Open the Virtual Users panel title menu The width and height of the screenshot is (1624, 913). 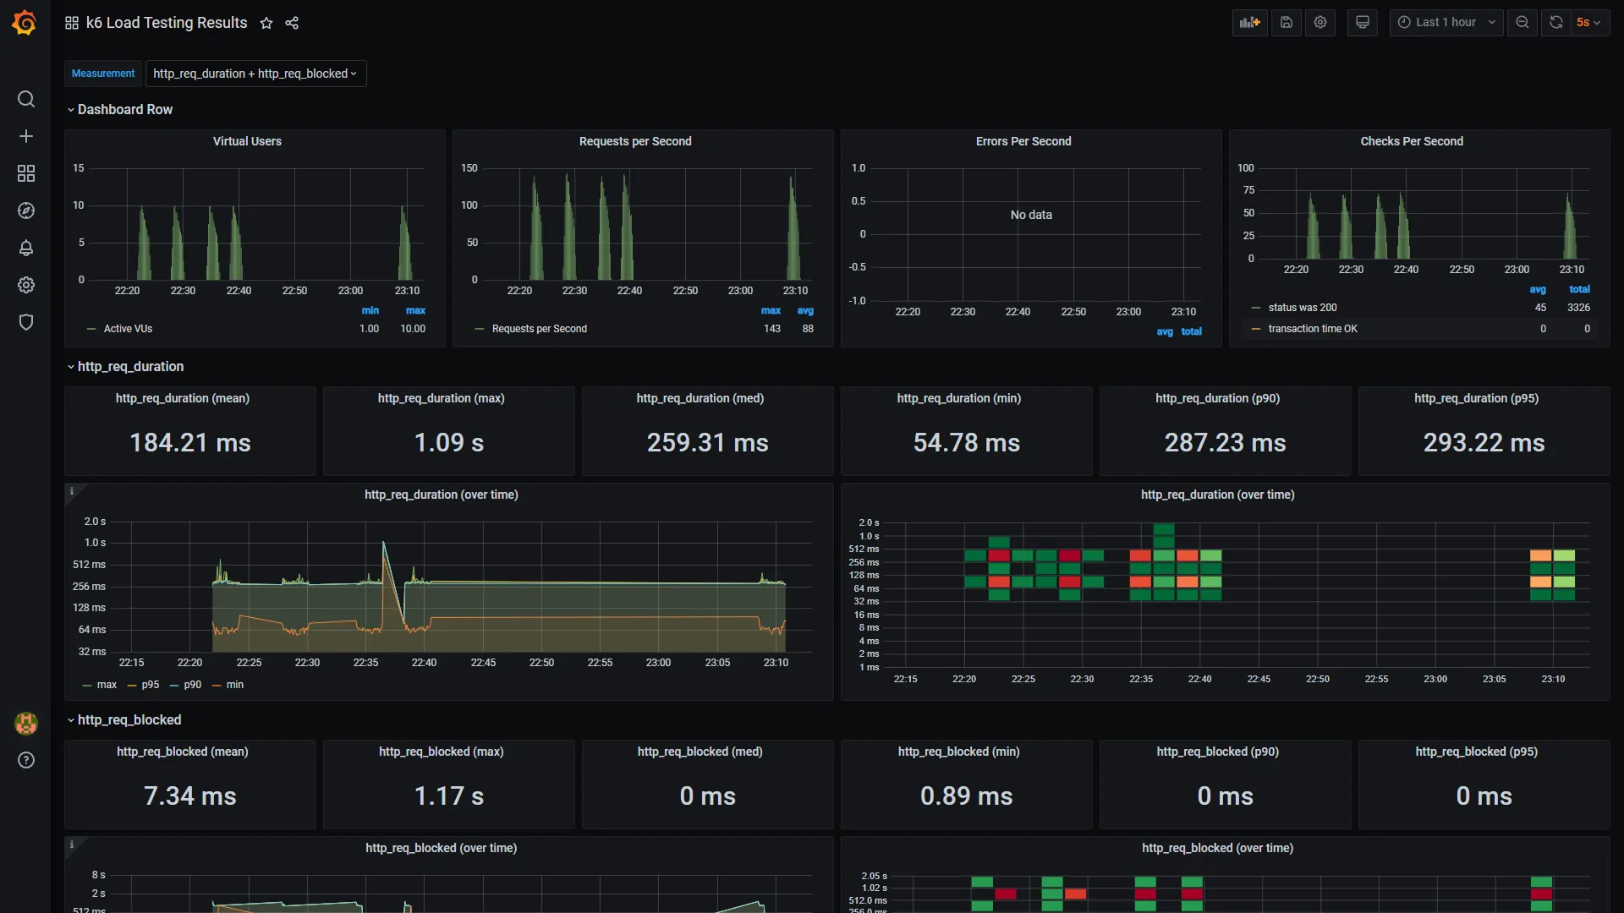247,141
